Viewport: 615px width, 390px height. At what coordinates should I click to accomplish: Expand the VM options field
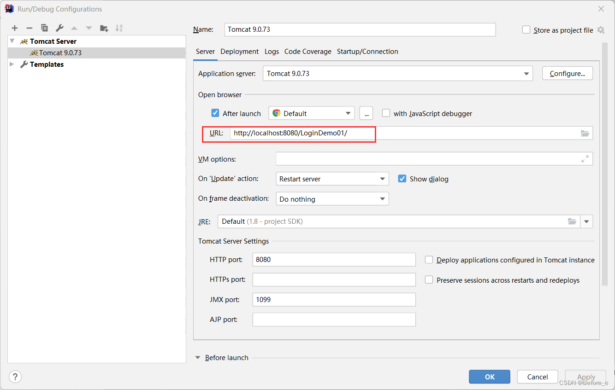coord(585,159)
